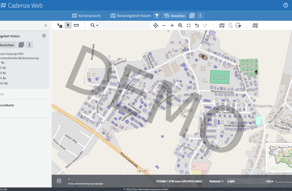Click the Beispielgebiet Holzen layer title in panel
Viewport: 292px width, 191px height.
[10, 36]
